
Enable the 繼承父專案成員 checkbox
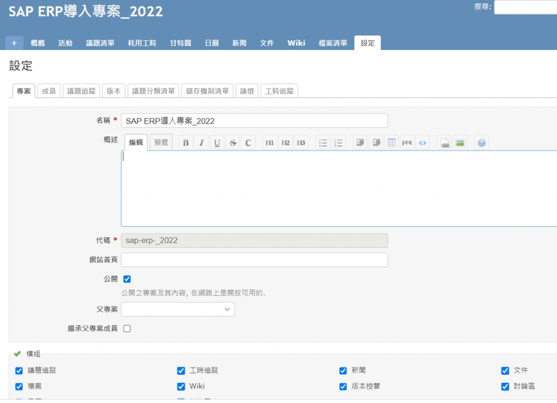(x=127, y=328)
